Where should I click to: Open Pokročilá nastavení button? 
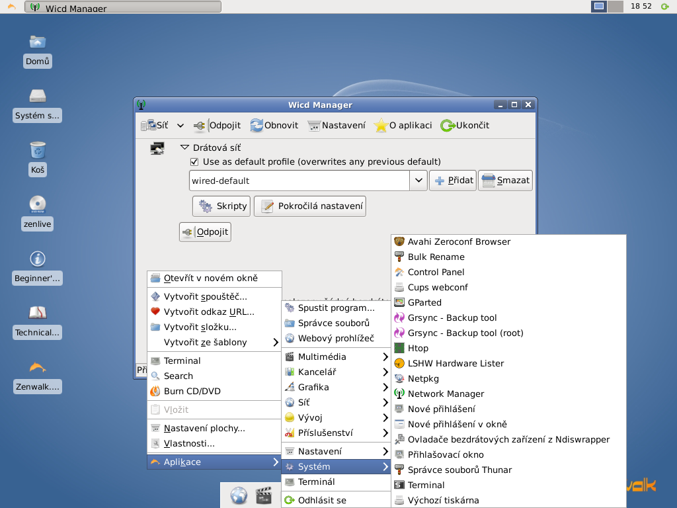[310, 206]
